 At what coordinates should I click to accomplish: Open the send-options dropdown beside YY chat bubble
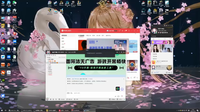(120, 96)
